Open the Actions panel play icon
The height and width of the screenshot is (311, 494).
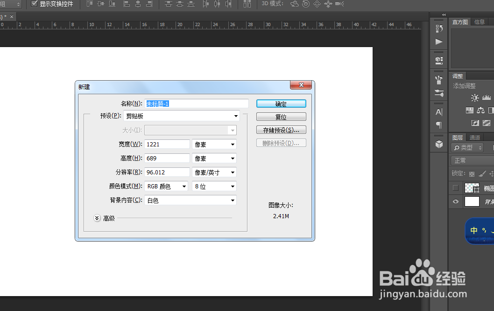(x=439, y=41)
